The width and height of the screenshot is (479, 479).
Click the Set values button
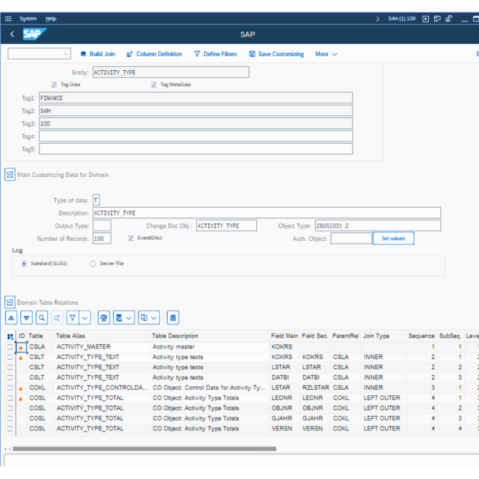[393, 238]
